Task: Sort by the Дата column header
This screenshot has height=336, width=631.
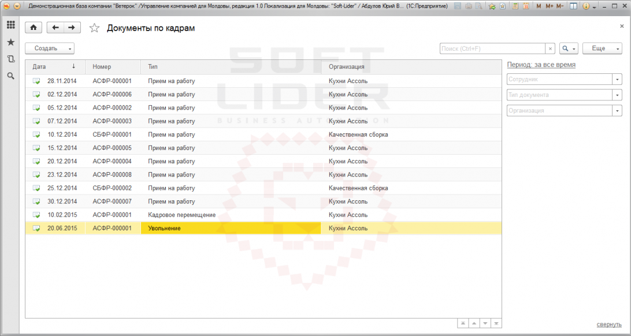Action: 55,67
